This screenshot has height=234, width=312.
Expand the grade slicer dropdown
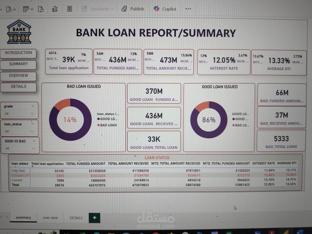(33, 106)
